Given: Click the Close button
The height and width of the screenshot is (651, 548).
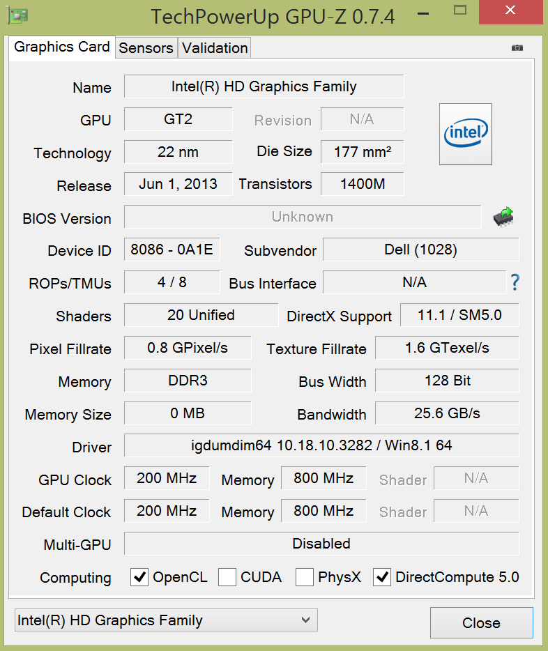Looking at the screenshot, I should [x=482, y=622].
